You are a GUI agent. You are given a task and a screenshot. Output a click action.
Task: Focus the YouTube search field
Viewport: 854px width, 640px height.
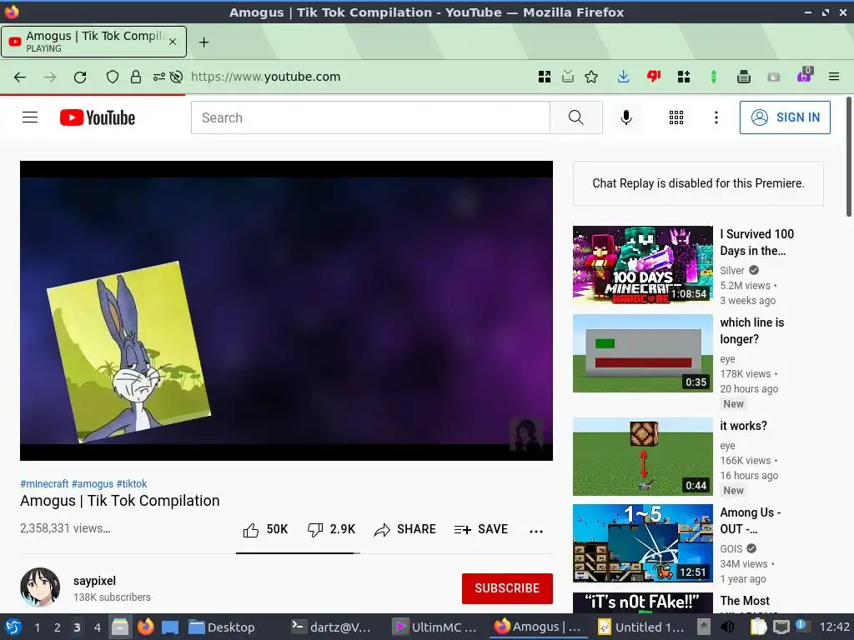[x=370, y=117]
